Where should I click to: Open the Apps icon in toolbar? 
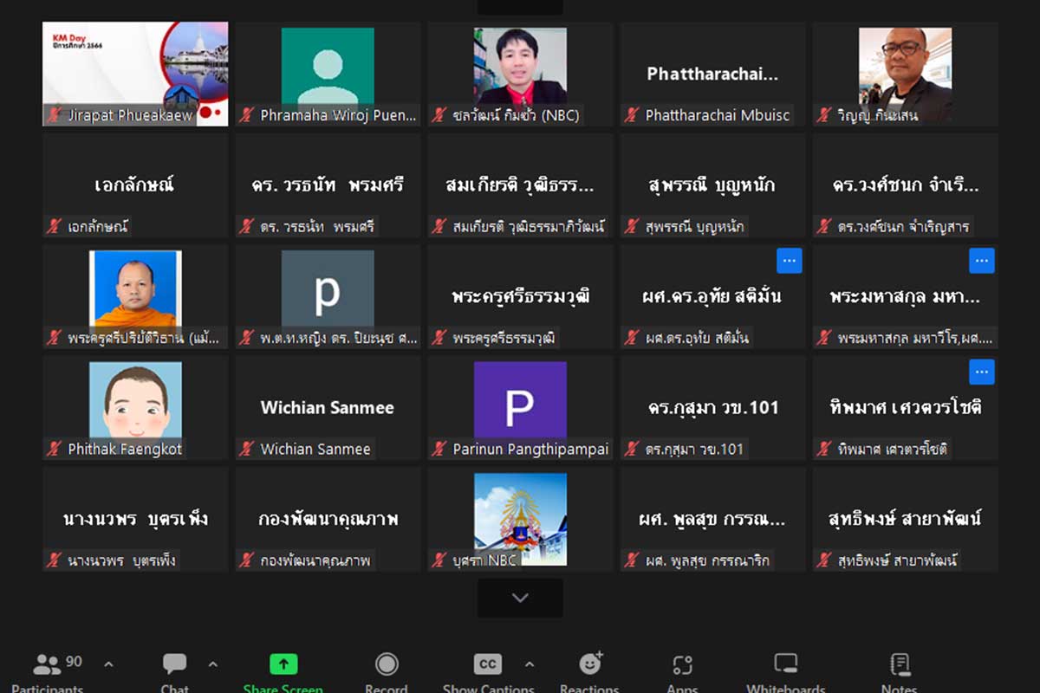pyautogui.click(x=682, y=665)
